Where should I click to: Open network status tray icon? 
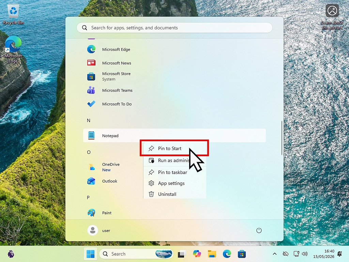pyautogui.click(x=296, y=254)
